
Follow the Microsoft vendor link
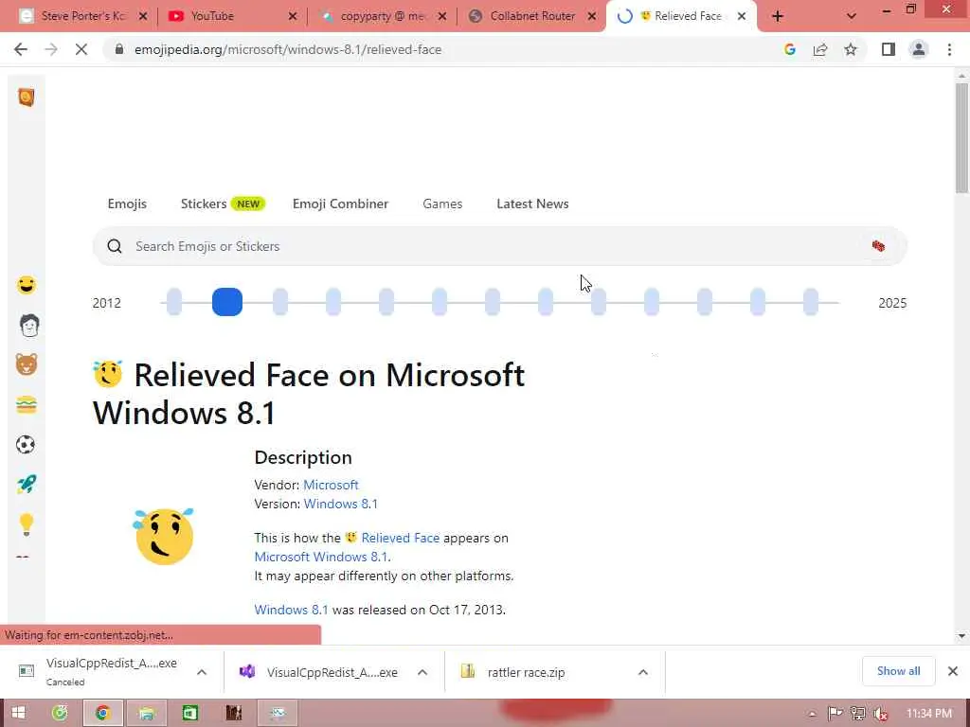[331, 485]
